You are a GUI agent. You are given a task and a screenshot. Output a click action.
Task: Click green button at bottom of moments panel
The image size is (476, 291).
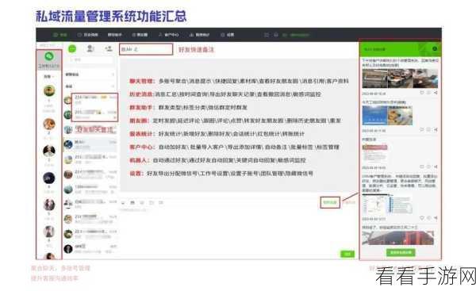click(x=401, y=252)
